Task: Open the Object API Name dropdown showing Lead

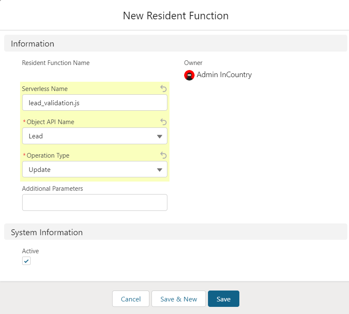Action: point(95,136)
